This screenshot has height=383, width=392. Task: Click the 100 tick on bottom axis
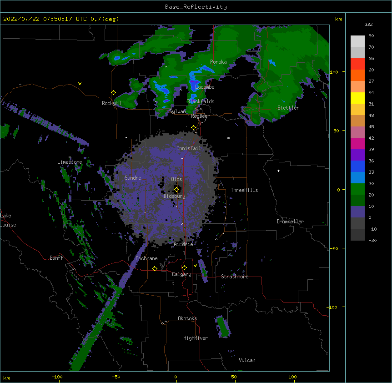coord(292,377)
